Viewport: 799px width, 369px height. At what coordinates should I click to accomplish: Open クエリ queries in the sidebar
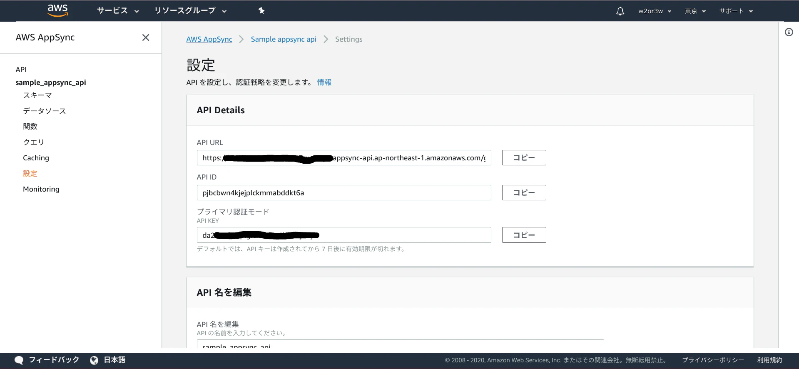(x=34, y=142)
